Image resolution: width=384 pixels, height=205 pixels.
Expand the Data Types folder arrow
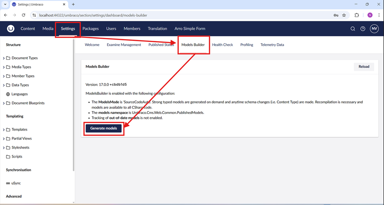(4, 85)
